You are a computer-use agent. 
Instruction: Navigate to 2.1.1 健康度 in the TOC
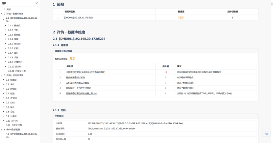tap(14, 26)
